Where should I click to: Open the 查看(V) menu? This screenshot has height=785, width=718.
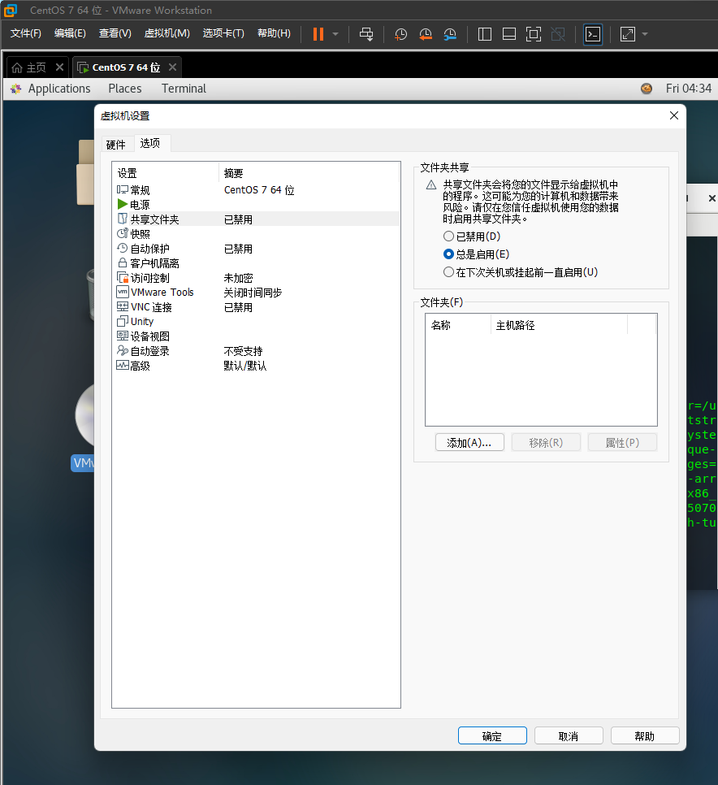[x=115, y=33]
